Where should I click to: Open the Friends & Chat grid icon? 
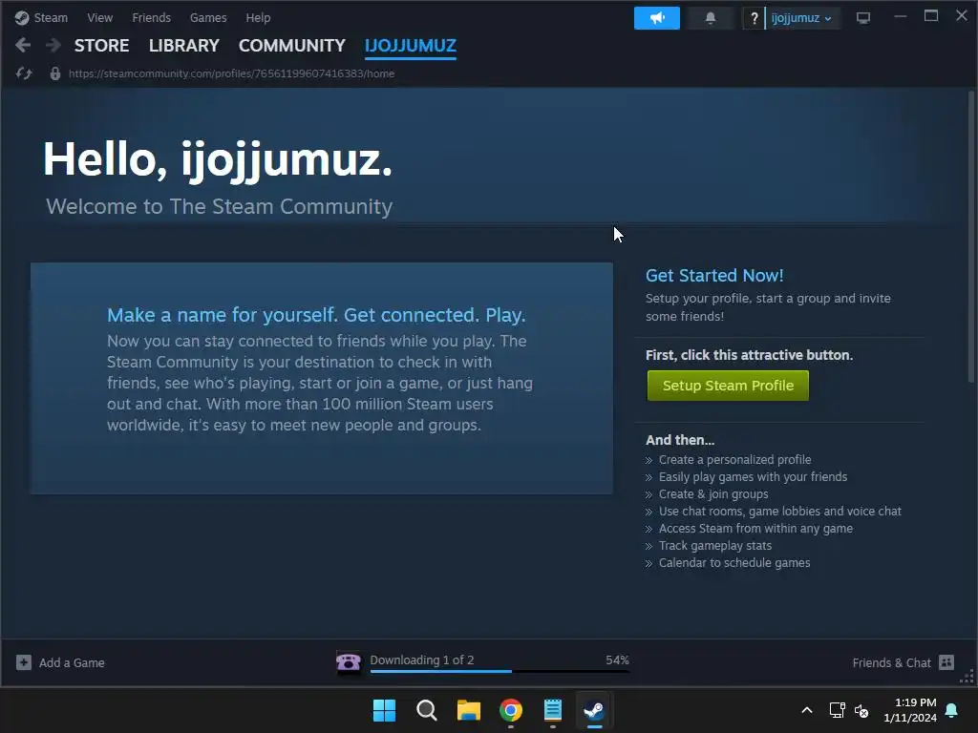946,662
